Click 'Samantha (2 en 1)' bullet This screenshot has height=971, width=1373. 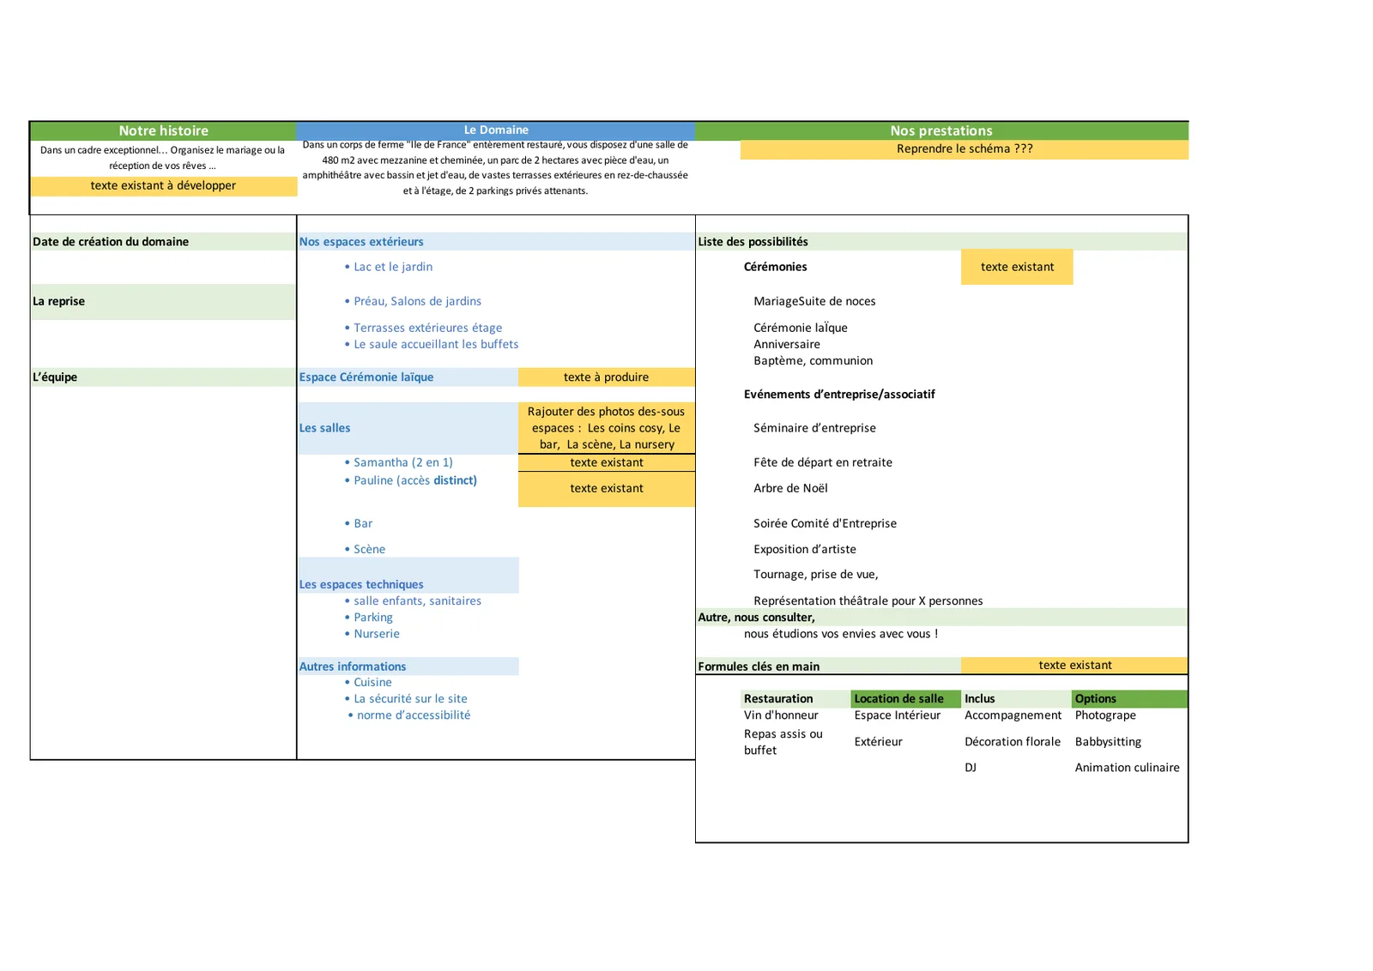point(398,462)
